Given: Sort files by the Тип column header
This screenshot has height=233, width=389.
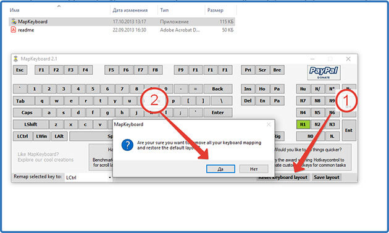Looking at the screenshot, I should (164, 10).
